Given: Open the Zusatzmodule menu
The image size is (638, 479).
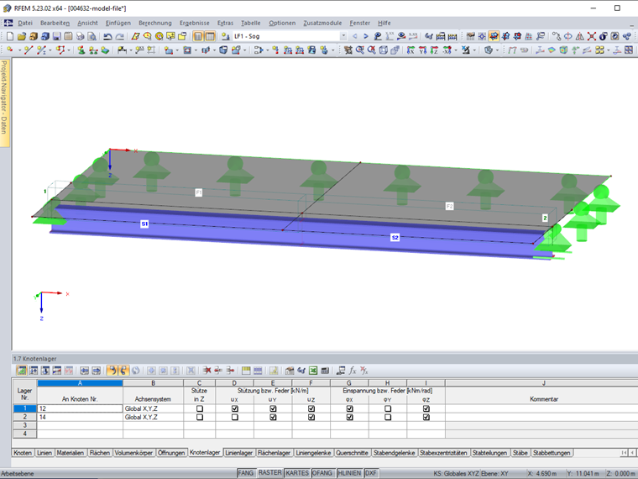Looking at the screenshot, I should point(322,23).
